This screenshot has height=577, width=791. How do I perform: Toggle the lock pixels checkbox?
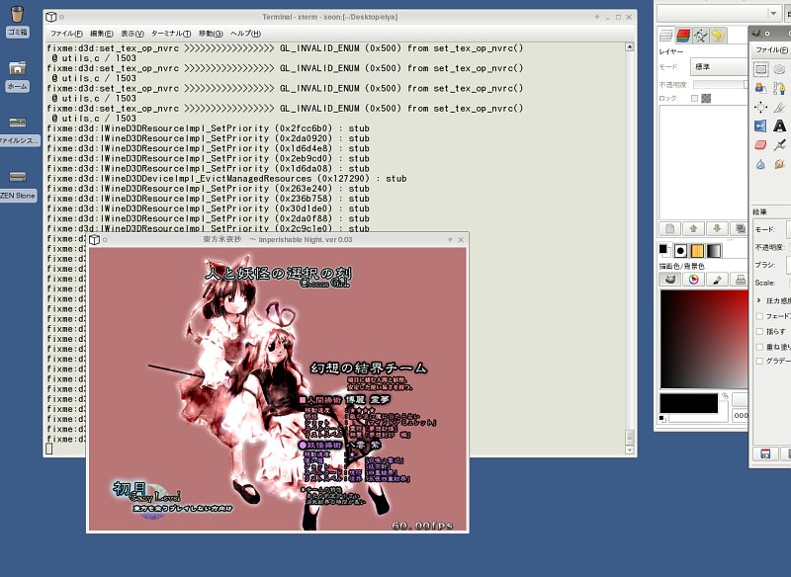click(695, 98)
